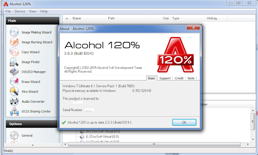Click the Image Finder label
This screenshot has width=258, height=155.
[31, 62]
